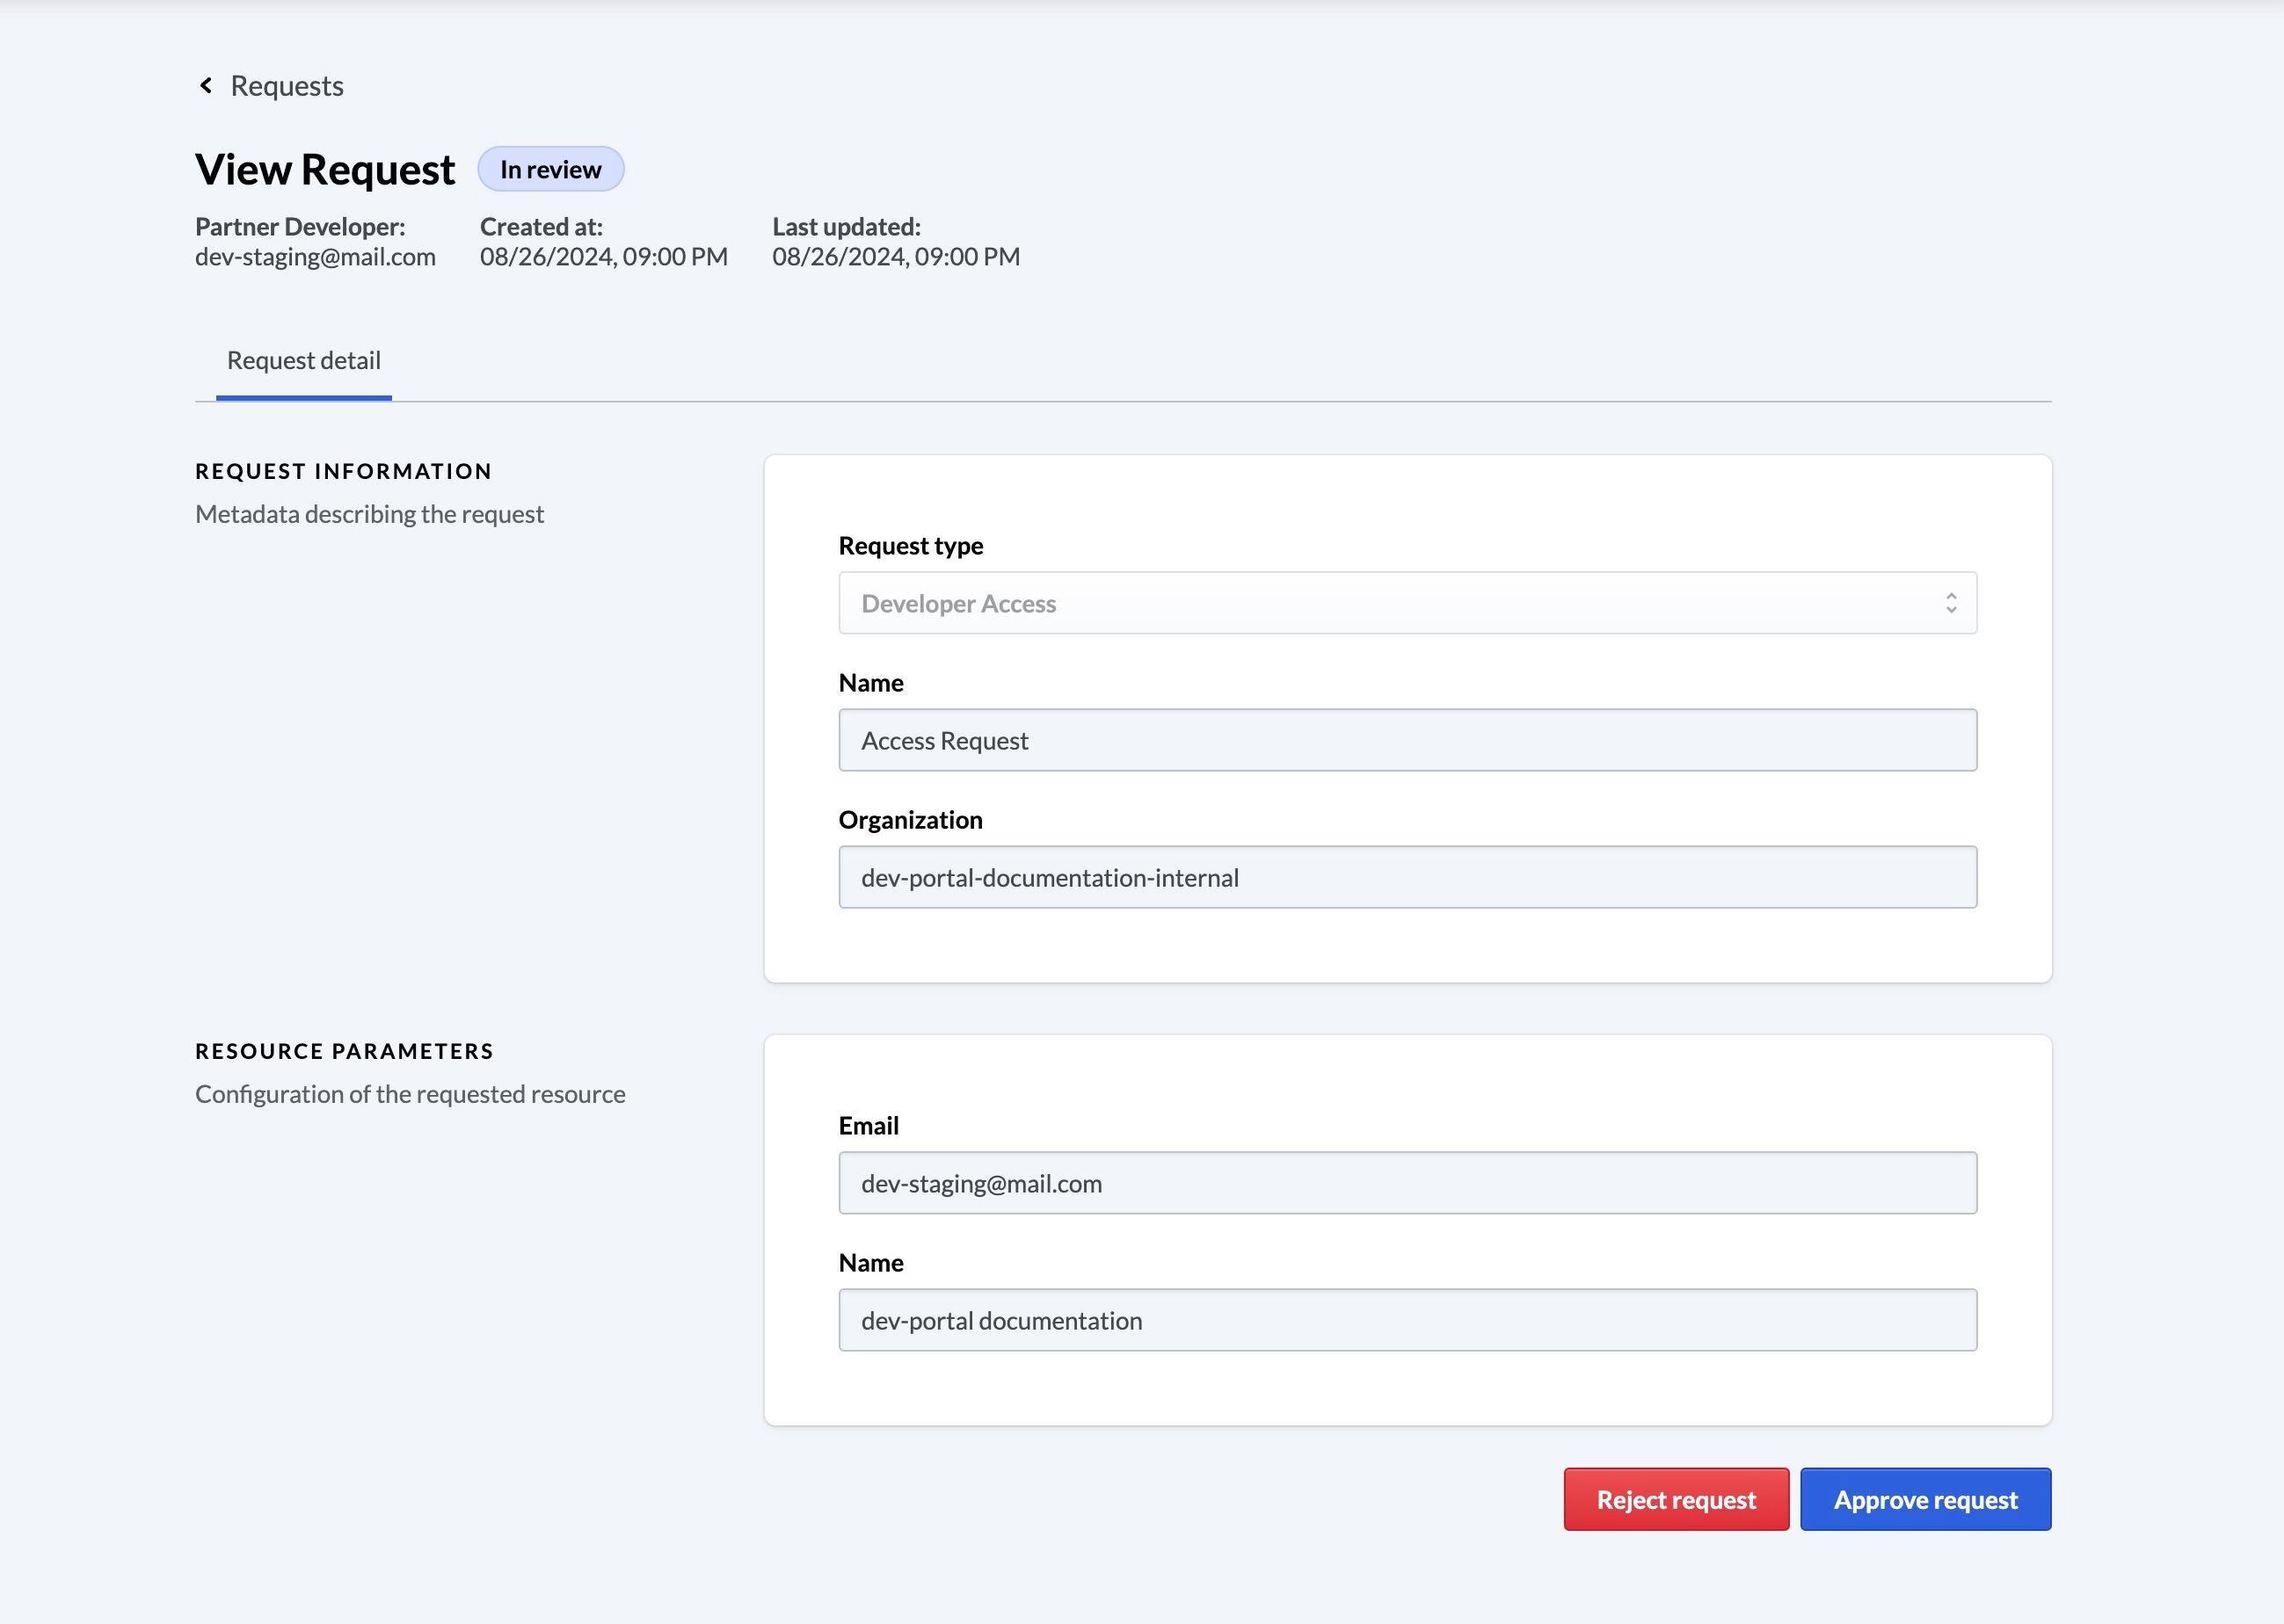Image resolution: width=2284 pixels, height=1624 pixels.
Task: Switch to the Request detail tab
Action: coord(303,360)
